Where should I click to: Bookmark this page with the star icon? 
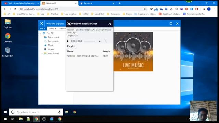145,9
